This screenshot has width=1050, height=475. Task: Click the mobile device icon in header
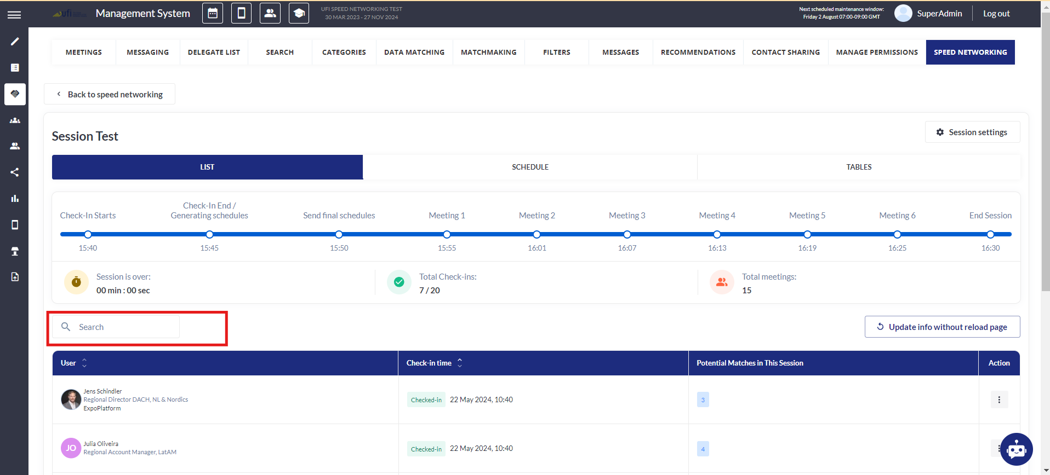(241, 14)
